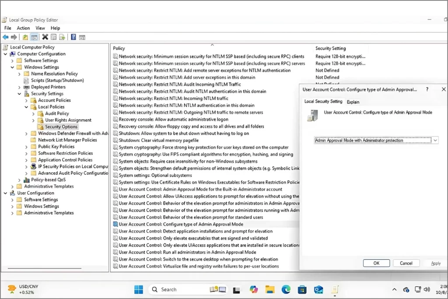448x299 pixels.
Task: Select 'Shutdown: Clear virtual memory pagefile' policy
Action: tap(158, 140)
